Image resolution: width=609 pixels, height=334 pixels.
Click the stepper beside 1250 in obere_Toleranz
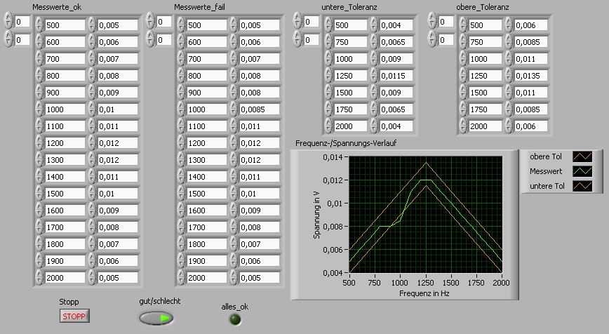tap(463, 76)
